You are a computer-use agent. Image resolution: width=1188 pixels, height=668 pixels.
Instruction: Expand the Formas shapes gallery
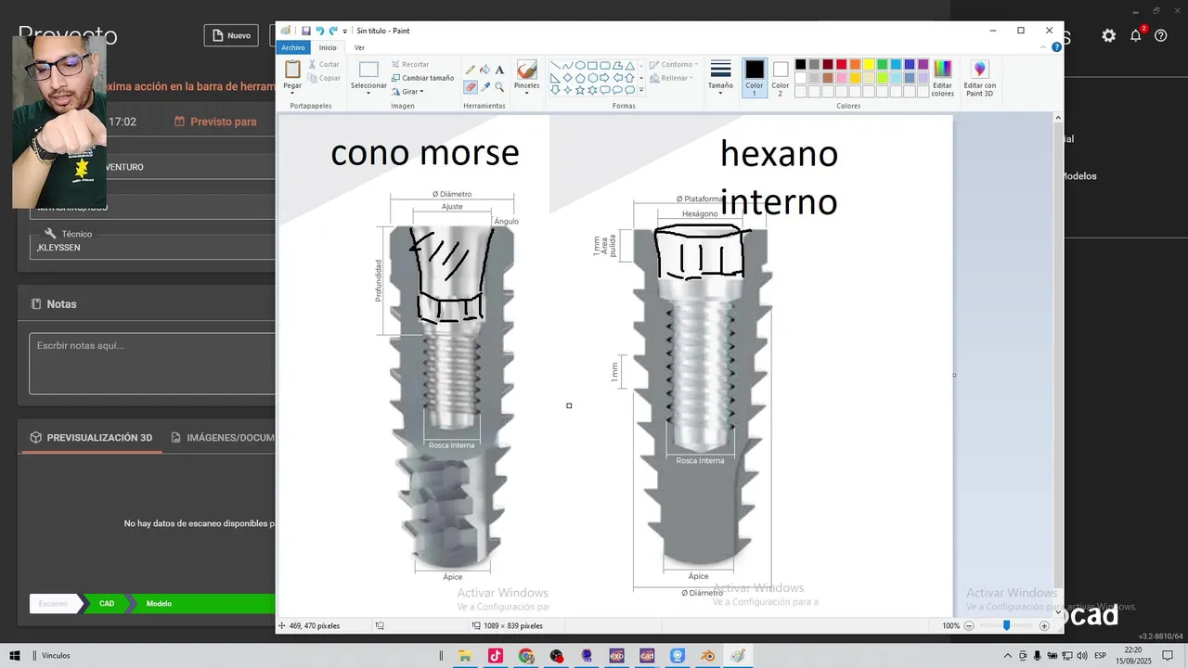tap(641, 91)
